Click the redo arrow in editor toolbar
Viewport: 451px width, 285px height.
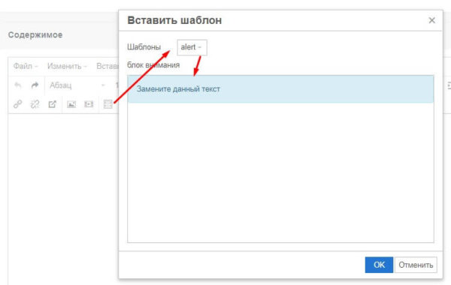(x=35, y=85)
